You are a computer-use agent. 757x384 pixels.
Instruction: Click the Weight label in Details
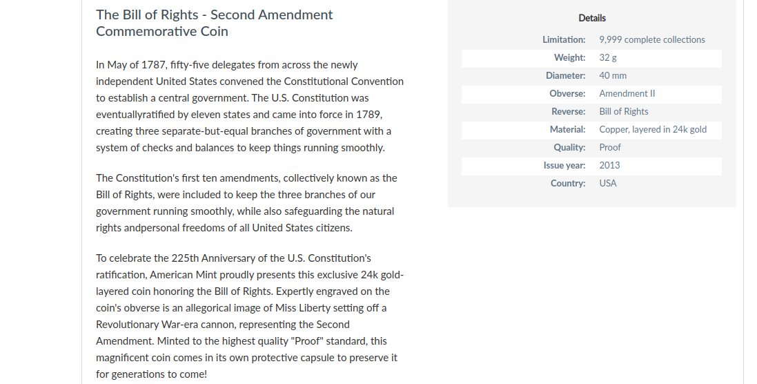coord(570,57)
